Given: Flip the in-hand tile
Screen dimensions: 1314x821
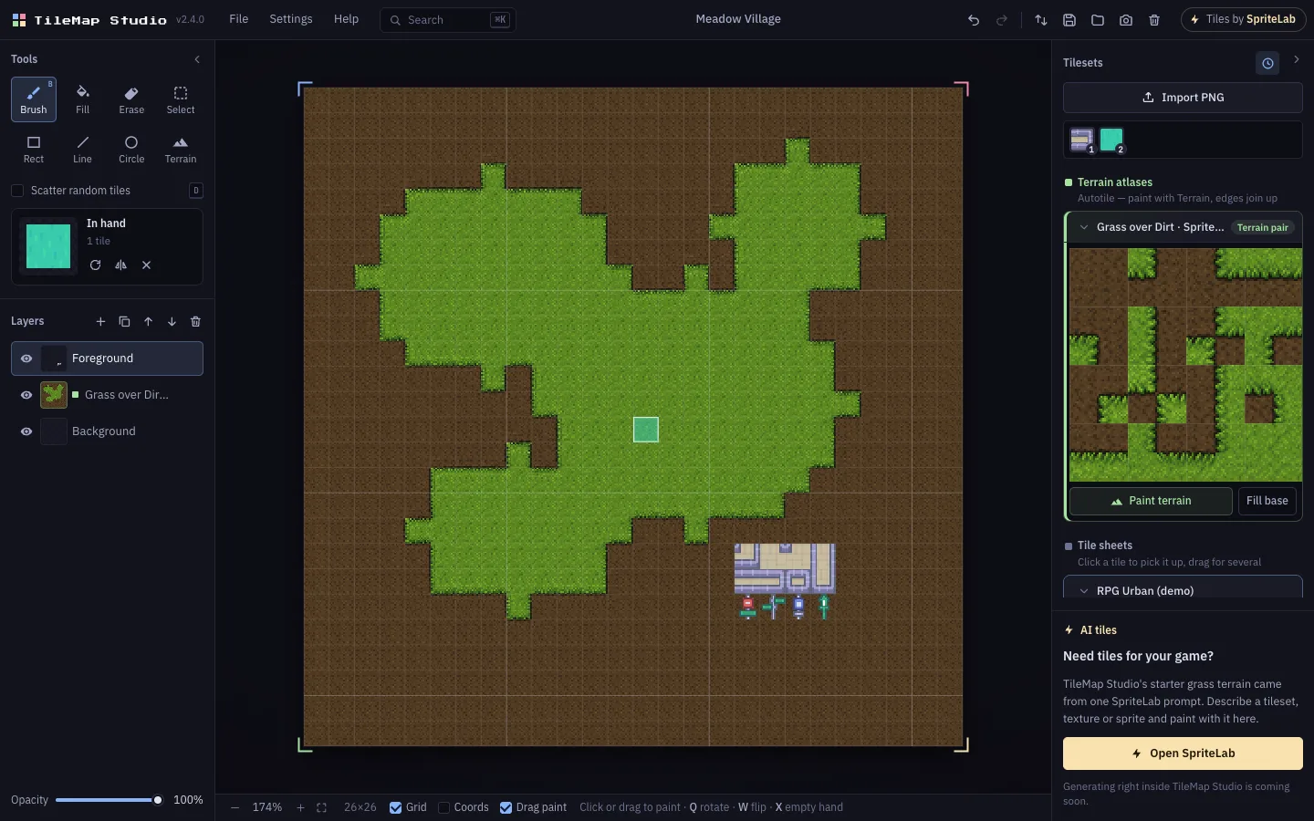Looking at the screenshot, I should coord(121,265).
